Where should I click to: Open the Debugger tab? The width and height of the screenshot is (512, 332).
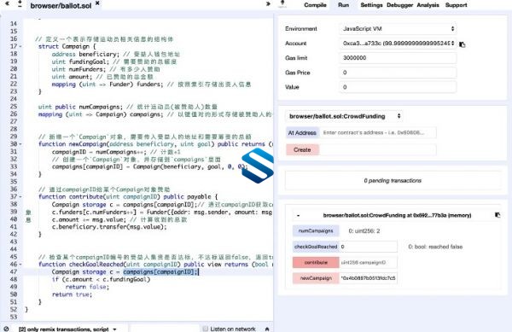399,5
